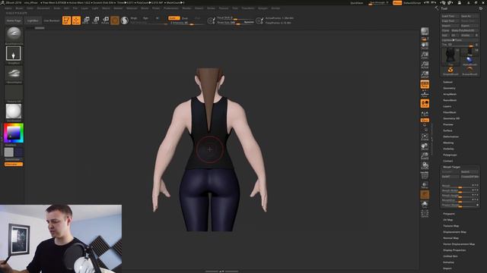
Task: Toggle the Zsub button
Action: click(x=185, y=18)
